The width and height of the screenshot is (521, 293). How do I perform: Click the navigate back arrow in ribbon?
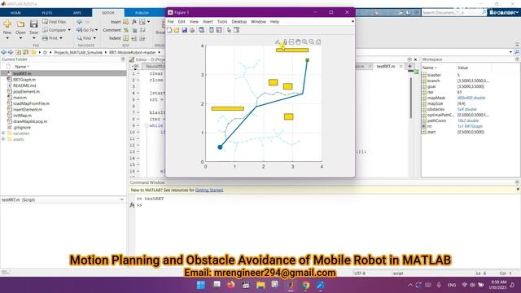point(80,22)
